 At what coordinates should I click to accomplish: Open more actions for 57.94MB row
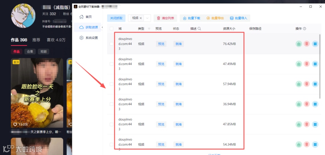[315, 84]
